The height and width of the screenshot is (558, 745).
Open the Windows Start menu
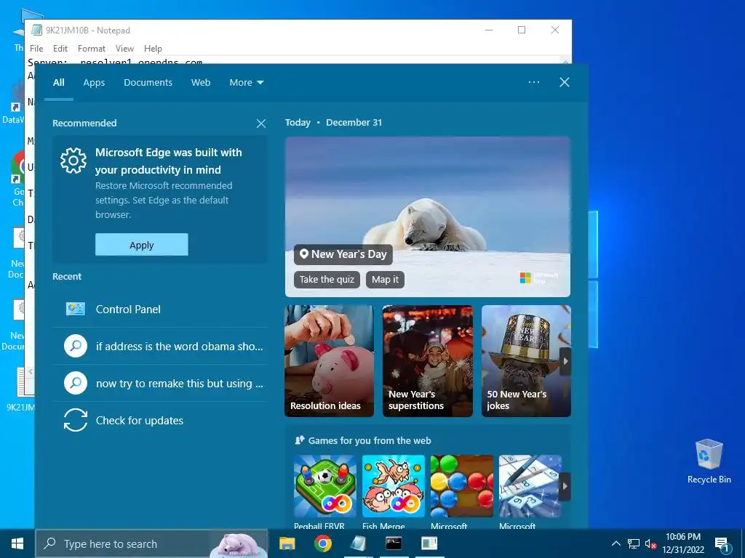click(x=17, y=543)
